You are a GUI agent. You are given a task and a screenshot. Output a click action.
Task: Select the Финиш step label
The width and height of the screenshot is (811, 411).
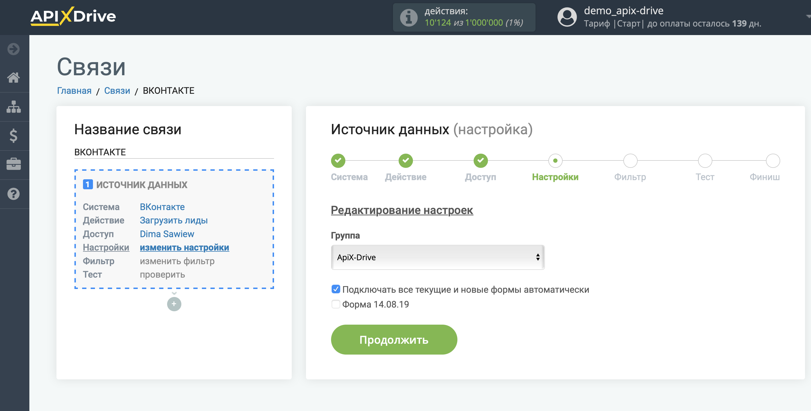coord(765,177)
